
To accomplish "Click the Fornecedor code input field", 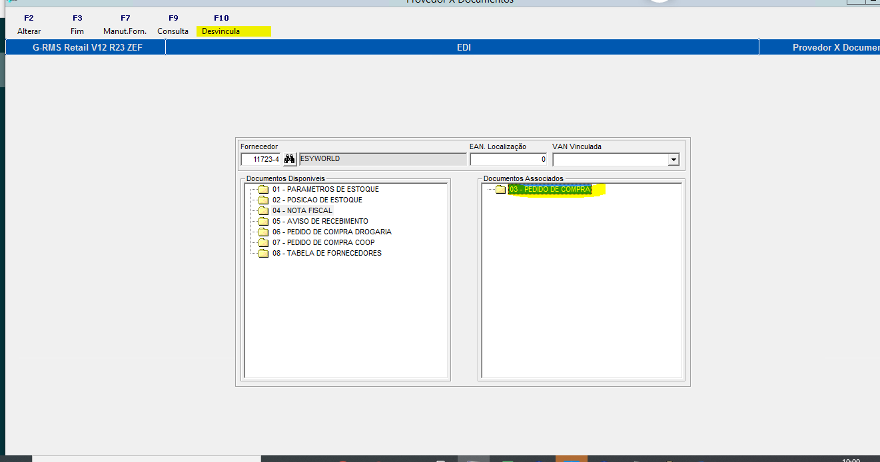I will pyautogui.click(x=261, y=159).
